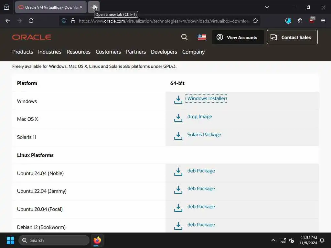Show hidden system tray icons

click(x=273, y=240)
